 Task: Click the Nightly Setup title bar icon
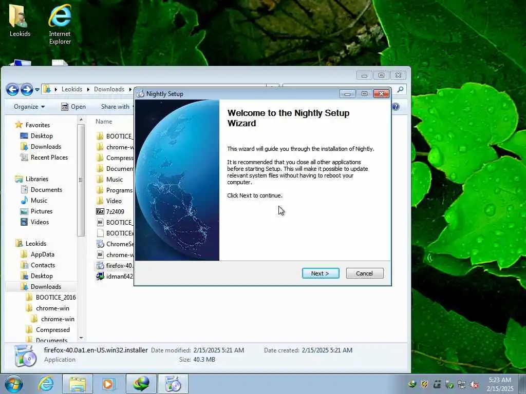pos(140,94)
